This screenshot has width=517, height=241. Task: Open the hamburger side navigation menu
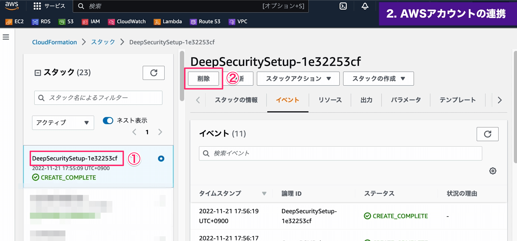pyautogui.click(x=6, y=37)
